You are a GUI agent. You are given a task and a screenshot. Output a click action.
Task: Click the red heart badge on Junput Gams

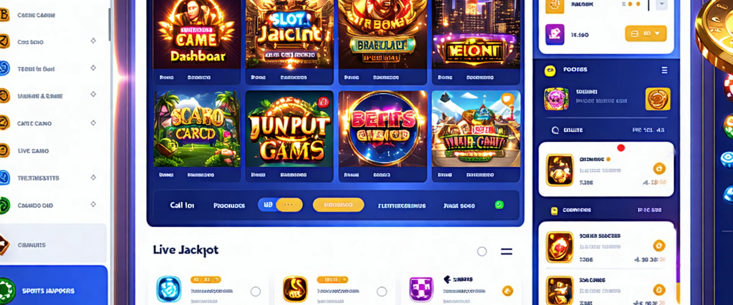pos(323,102)
